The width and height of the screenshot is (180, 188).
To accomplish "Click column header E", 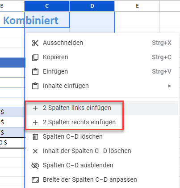I will pyautogui.click(x=137, y=6).
